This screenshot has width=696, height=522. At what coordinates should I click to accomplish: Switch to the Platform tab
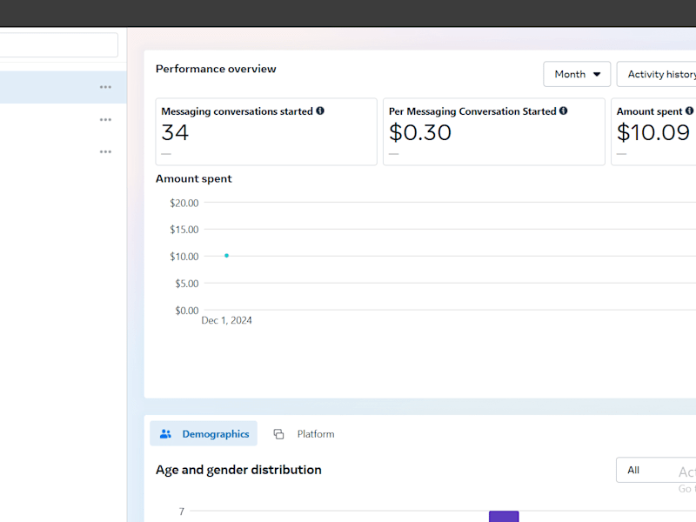304,433
